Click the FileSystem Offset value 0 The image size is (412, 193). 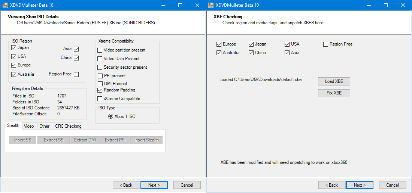[x=58, y=114]
